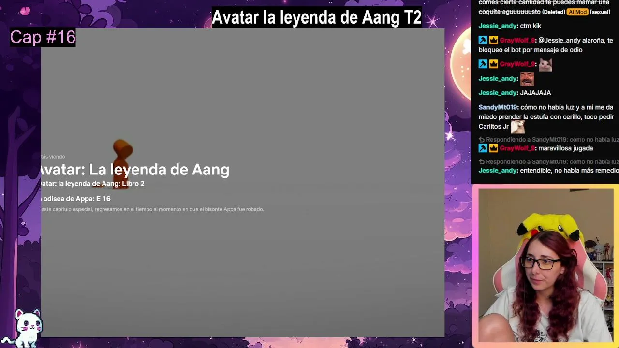
Task: Click GrayWolf_9 username on 'alaroña' message
Action: (517, 41)
